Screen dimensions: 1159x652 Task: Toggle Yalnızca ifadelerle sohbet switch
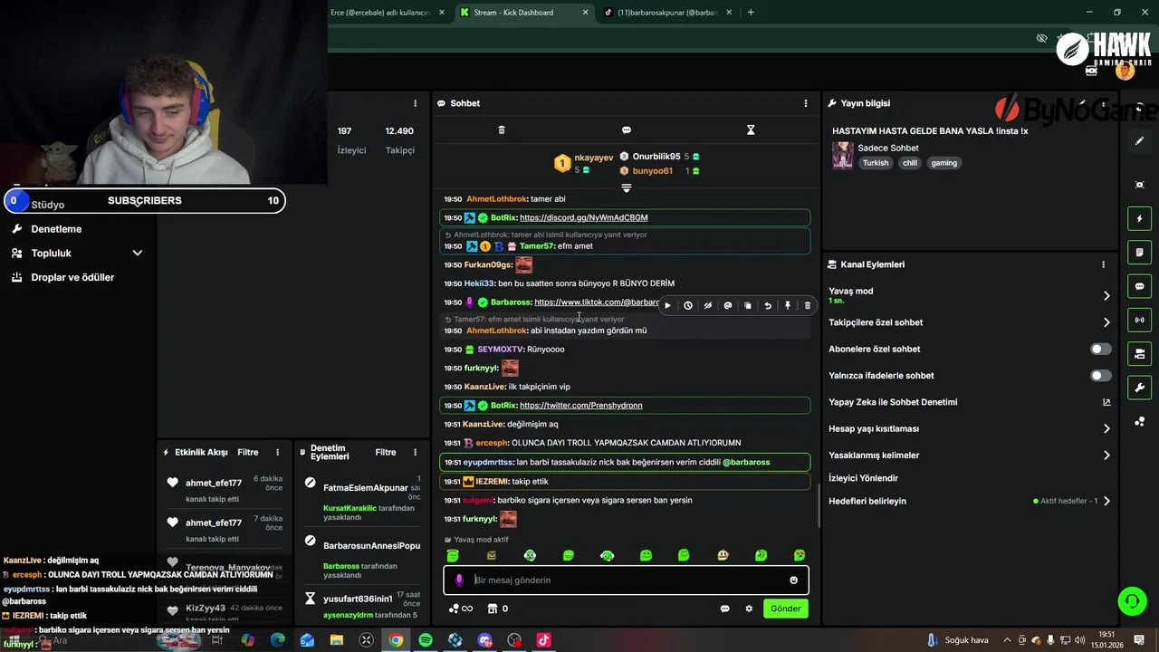1100,376
